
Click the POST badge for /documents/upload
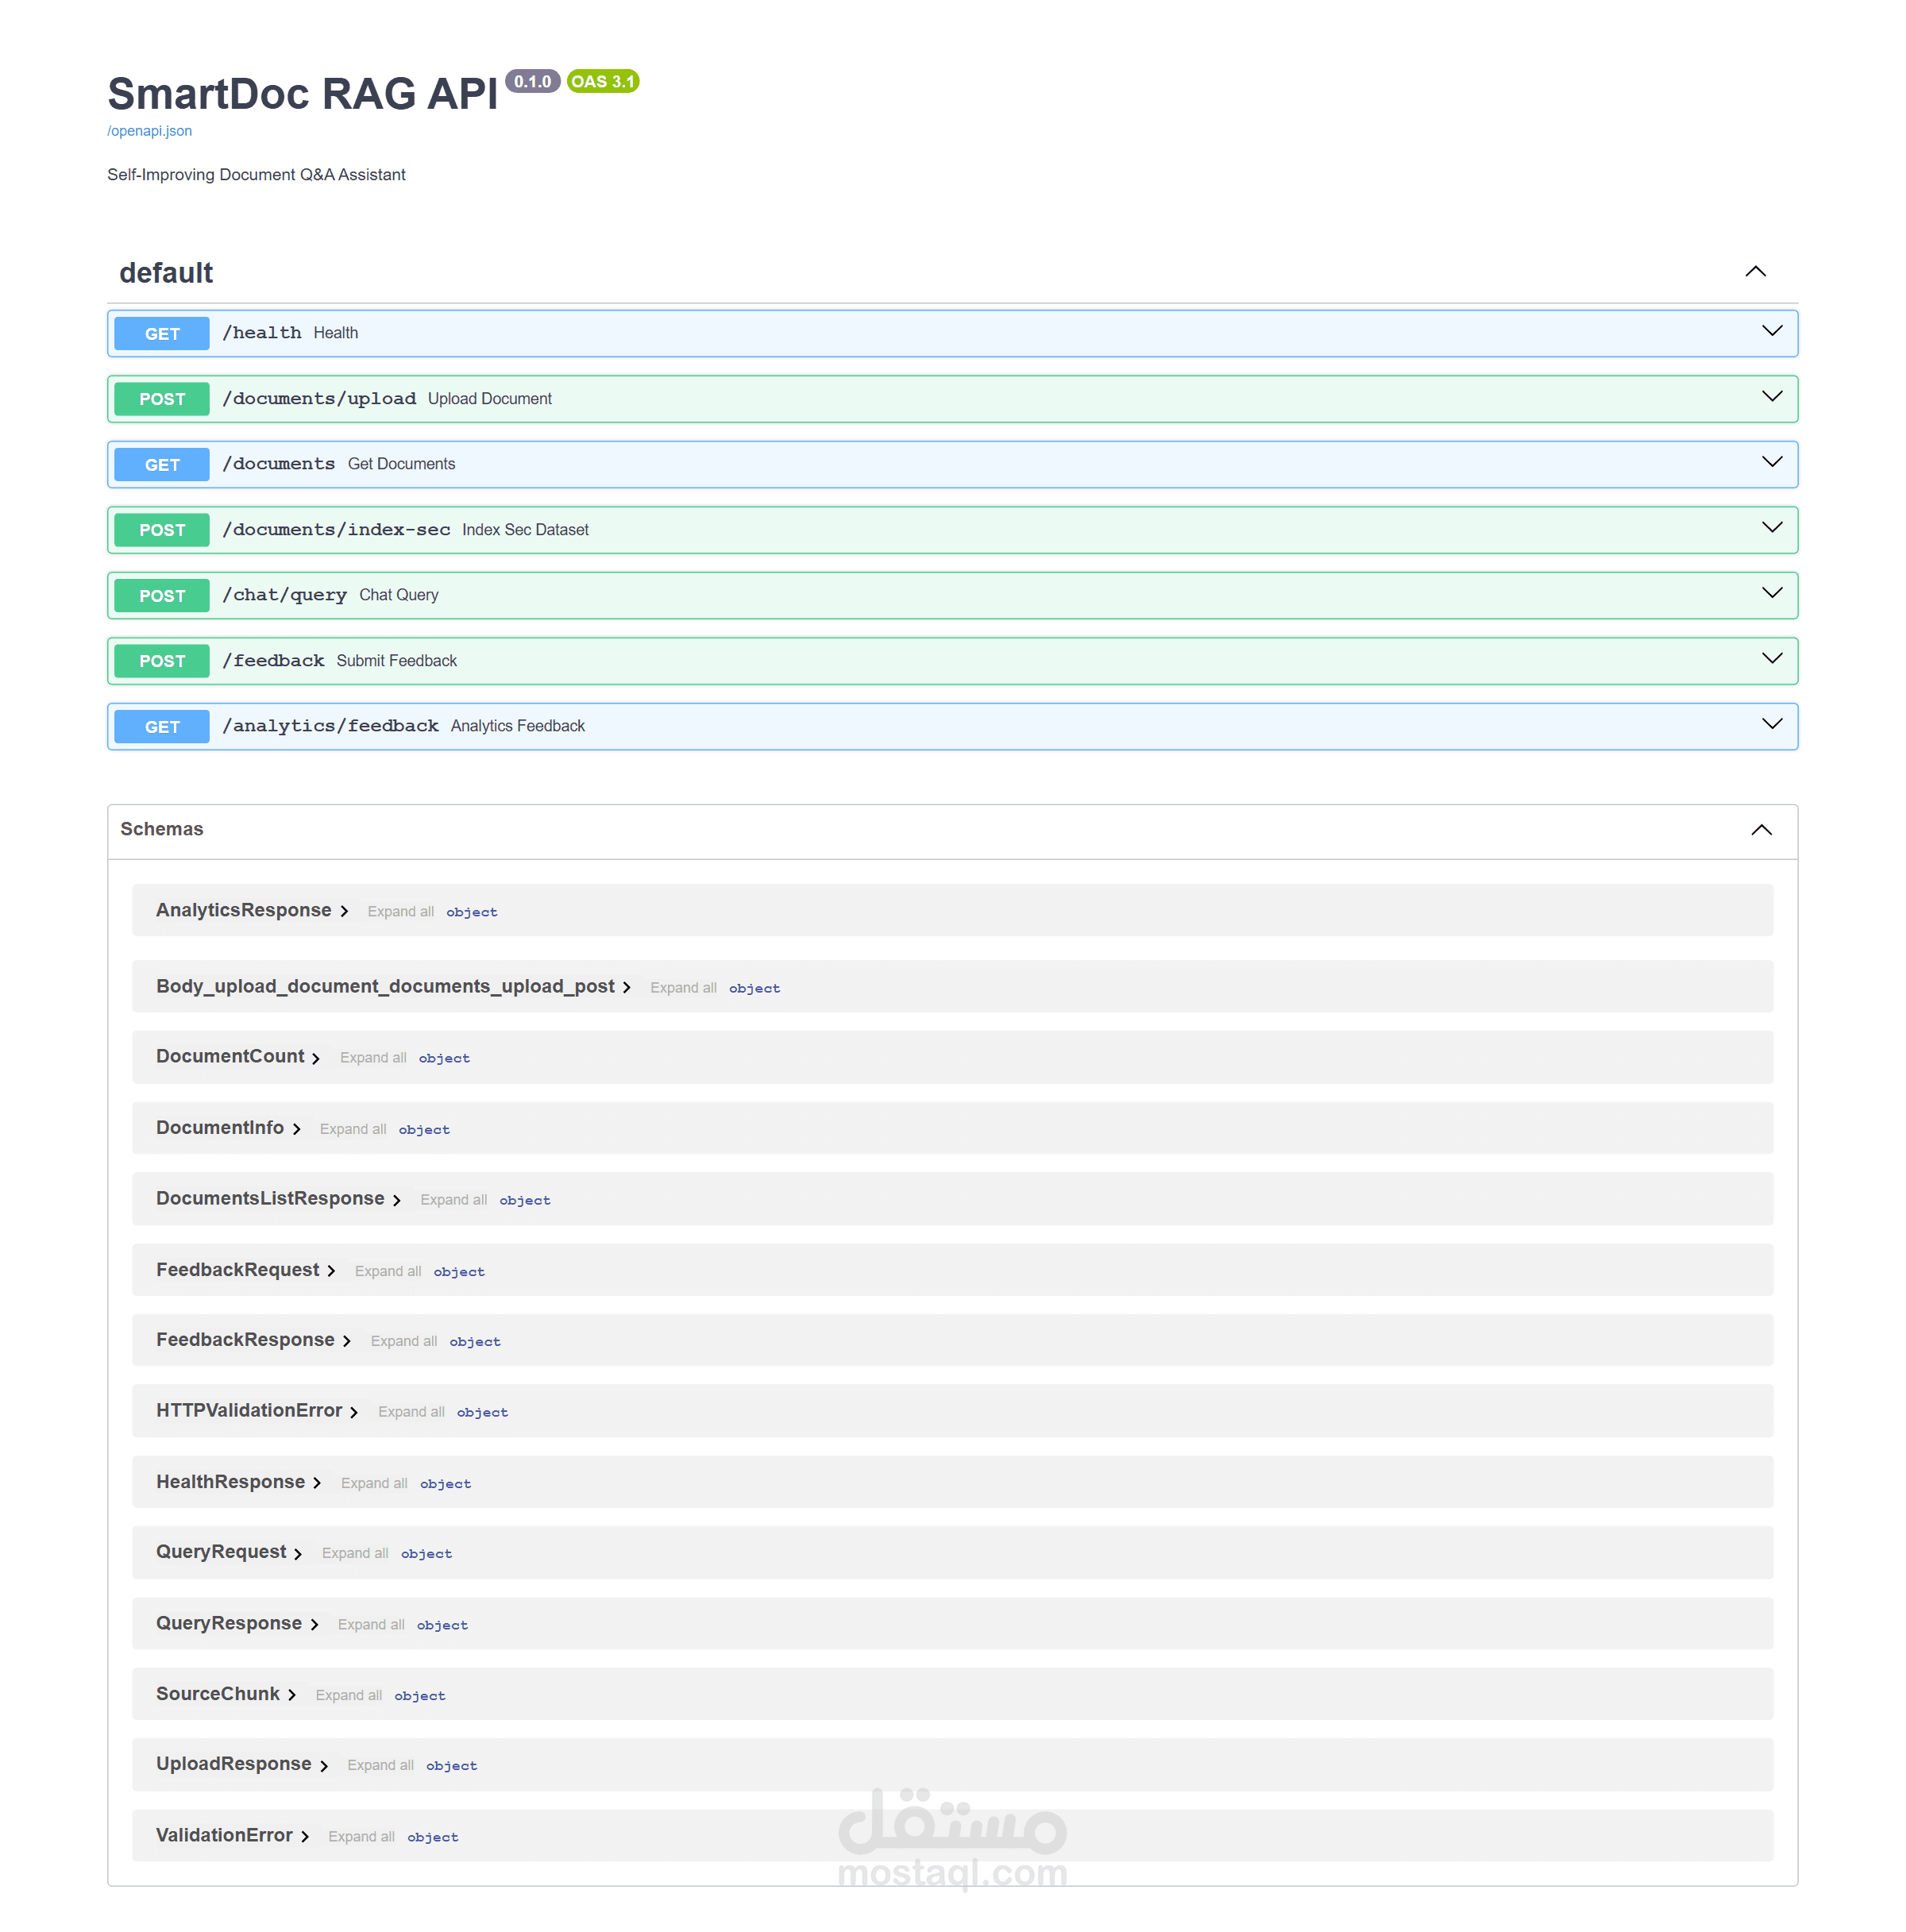pyautogui.click(x=162, y=399)
